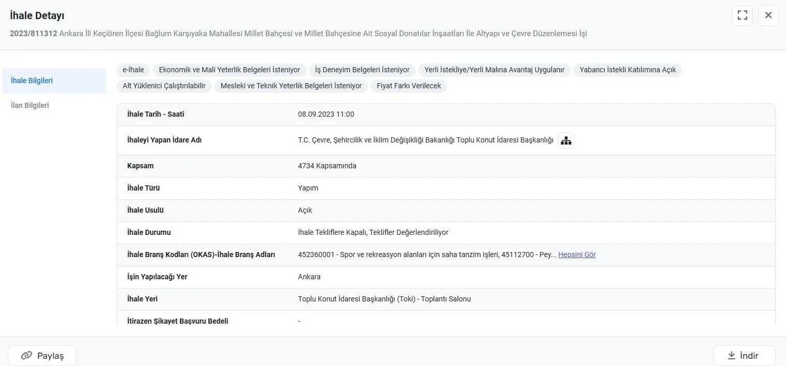This screenshot has width=787, height=366.
Task: Click Ekonomik ve Mali Yeterlik Belgeleri İsteniyor tag
Action: coord(229,70)
